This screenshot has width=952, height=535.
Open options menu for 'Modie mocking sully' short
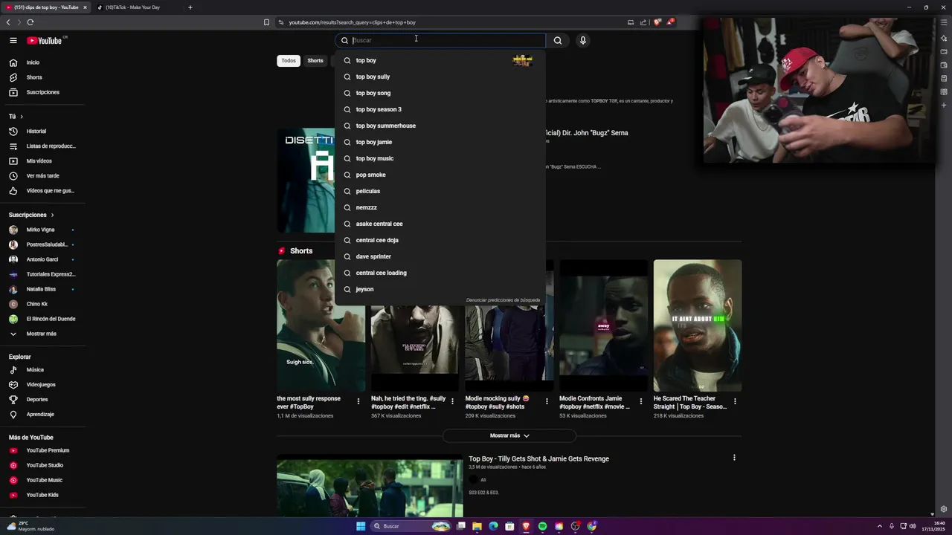pyautogui.click(x=547, y=401)
